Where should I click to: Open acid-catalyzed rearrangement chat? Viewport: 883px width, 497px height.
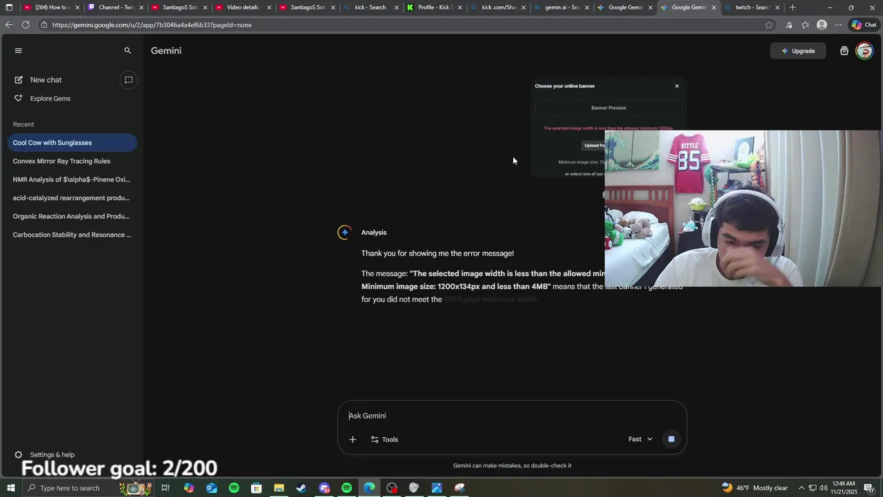(72, 198)
